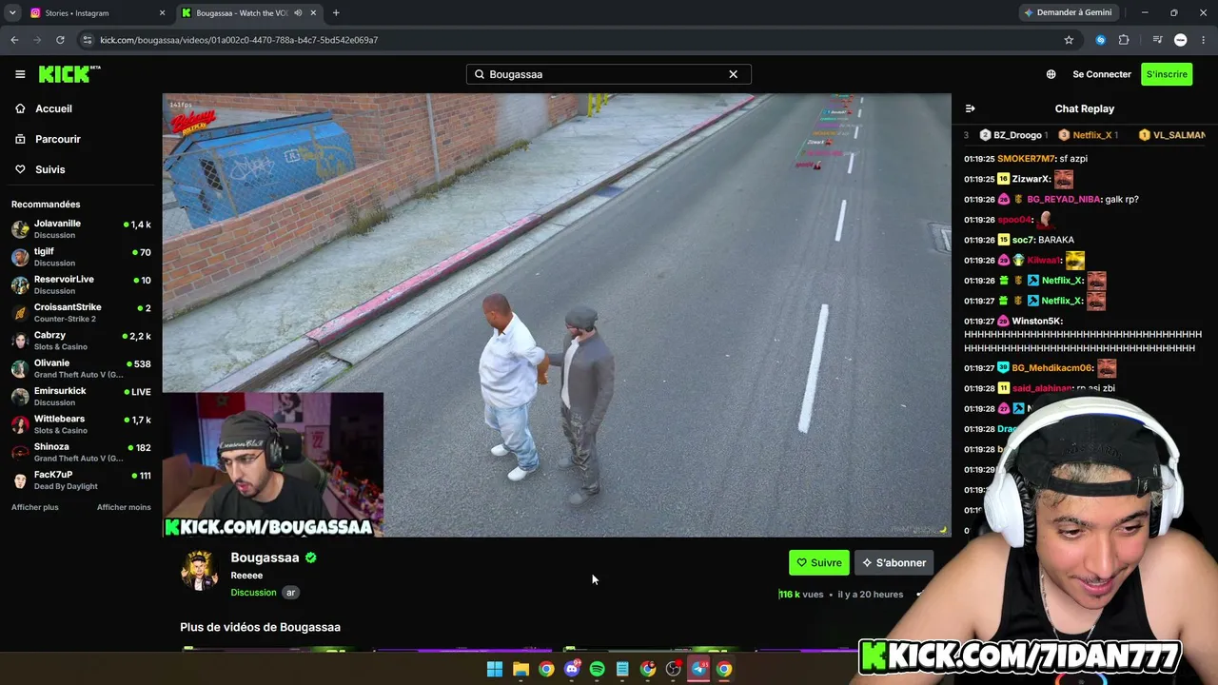Open the Chrome profile avatar
The height and width of the screenshot is (685, 1218).
point(1181,40)
